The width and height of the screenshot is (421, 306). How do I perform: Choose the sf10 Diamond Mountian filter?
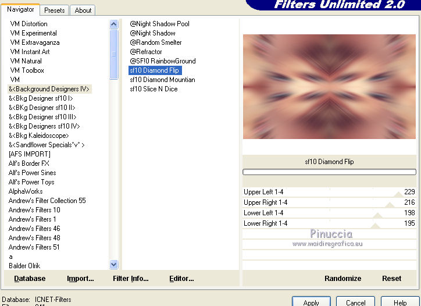(162, 80)
